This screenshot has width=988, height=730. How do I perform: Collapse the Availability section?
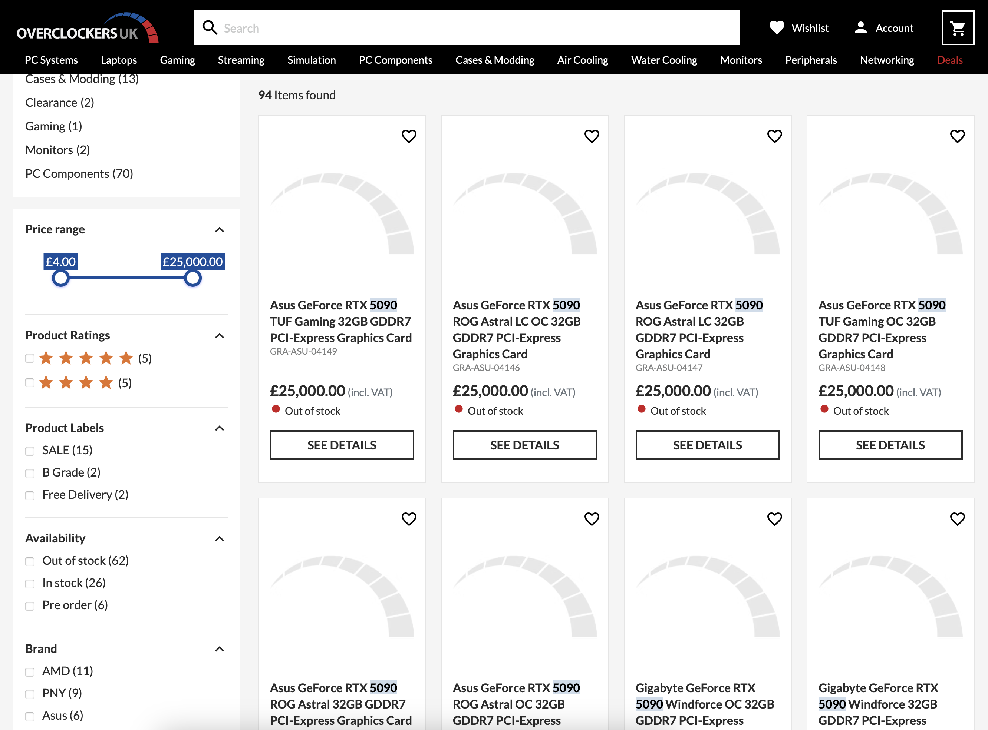coord(219,539)
